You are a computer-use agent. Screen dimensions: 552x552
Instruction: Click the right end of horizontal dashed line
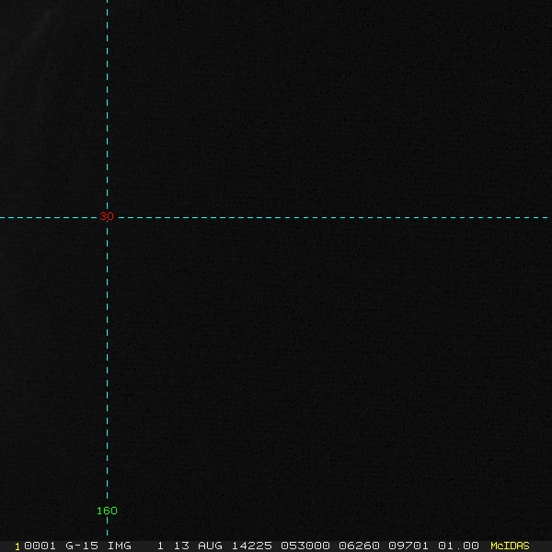[x=548, y=218]
